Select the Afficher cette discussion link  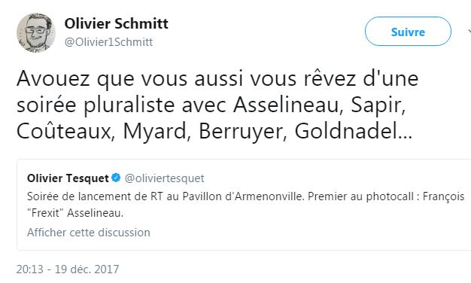coord(89,233)
